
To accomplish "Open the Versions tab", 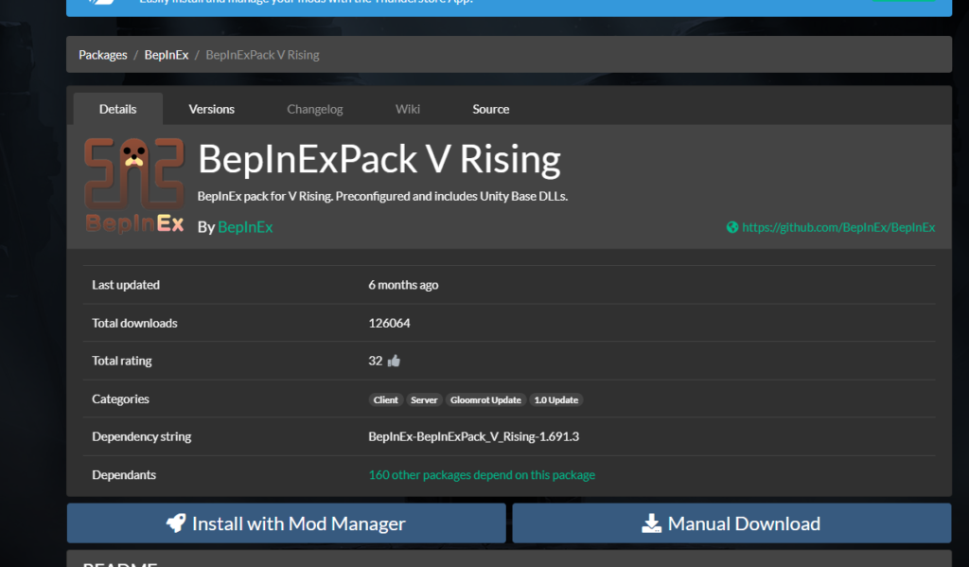I will click(211, 109).
